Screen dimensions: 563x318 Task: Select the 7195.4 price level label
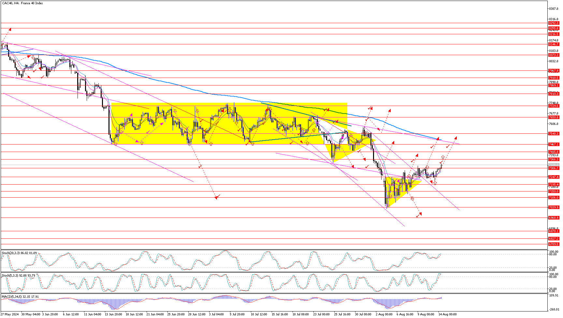(554, 184)
